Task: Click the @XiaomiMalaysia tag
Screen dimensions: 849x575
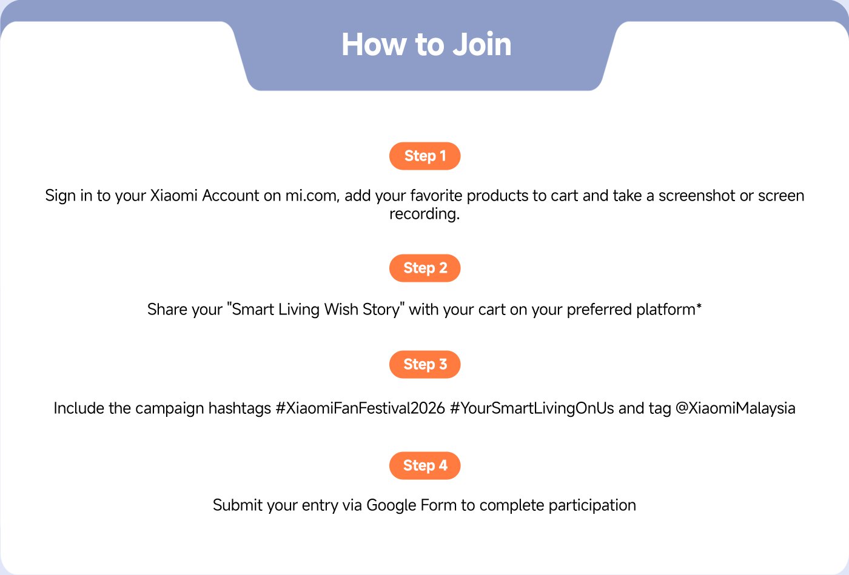Action: click(x=735, y=408)
